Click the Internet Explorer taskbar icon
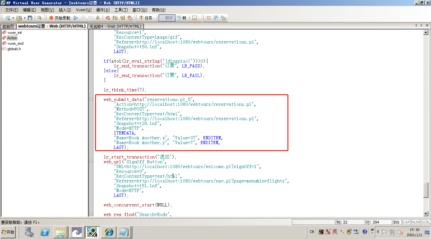The image size is (431, 239). point(109,232)
